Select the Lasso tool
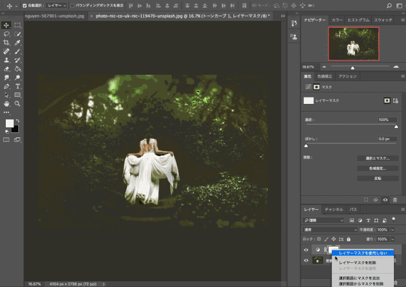Screen dimensions: 406x287 [6, 34]
